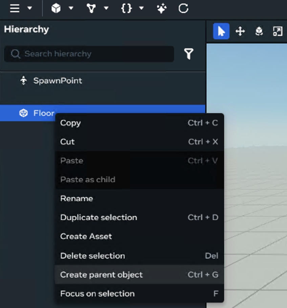Choose Duplicate selection in context menu
This screenshot has height=308, width=287.
(98, 217)
